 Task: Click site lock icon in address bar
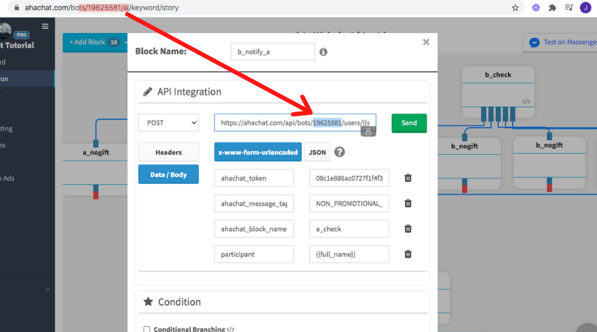tap(17, 7)
